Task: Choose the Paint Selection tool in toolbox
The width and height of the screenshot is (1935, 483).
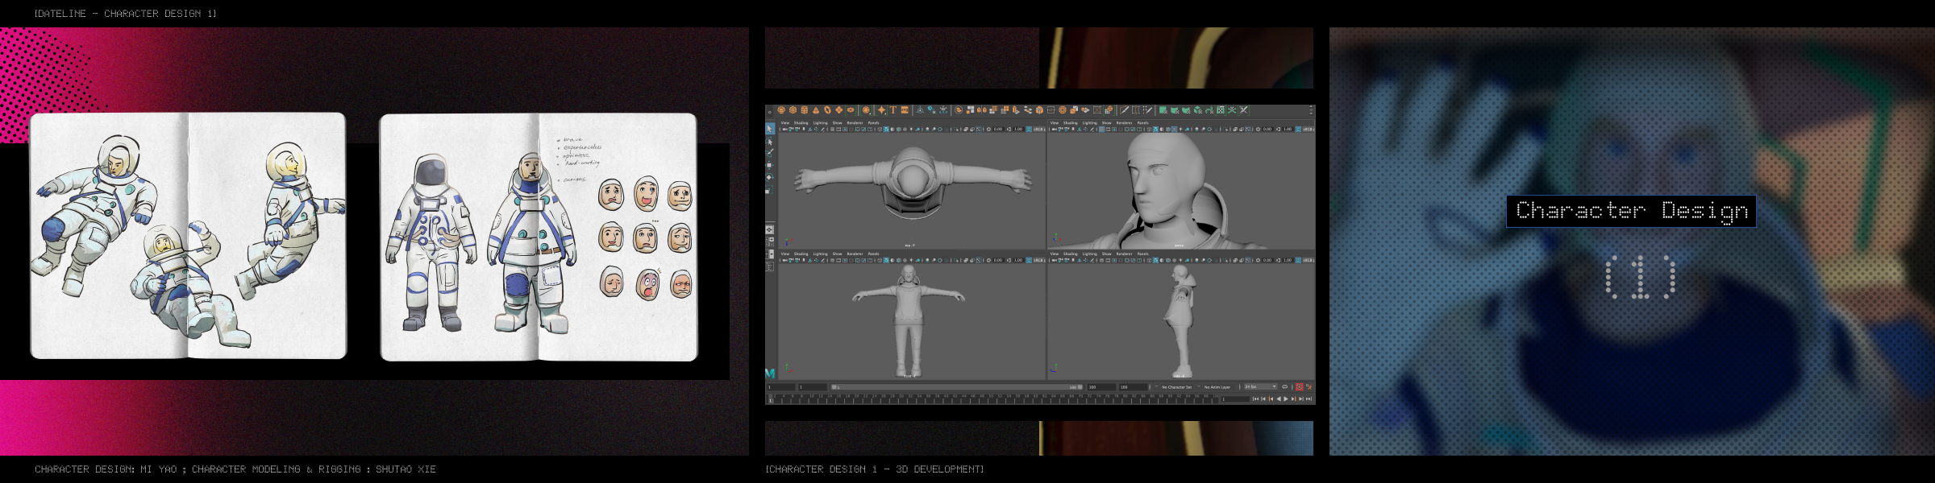Action: coord(770,152)
